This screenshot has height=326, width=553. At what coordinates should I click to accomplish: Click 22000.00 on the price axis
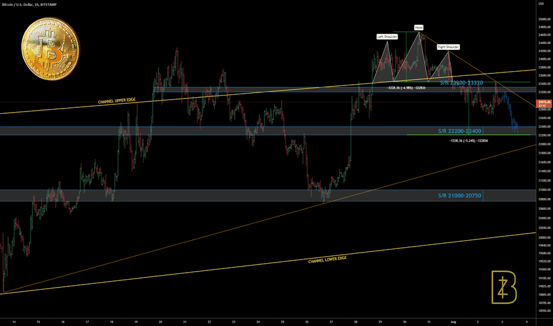[545, 144]
